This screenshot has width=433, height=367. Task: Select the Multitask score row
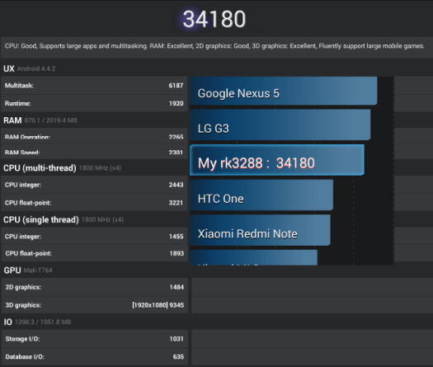pyautogui.click(x=94, y=85)
